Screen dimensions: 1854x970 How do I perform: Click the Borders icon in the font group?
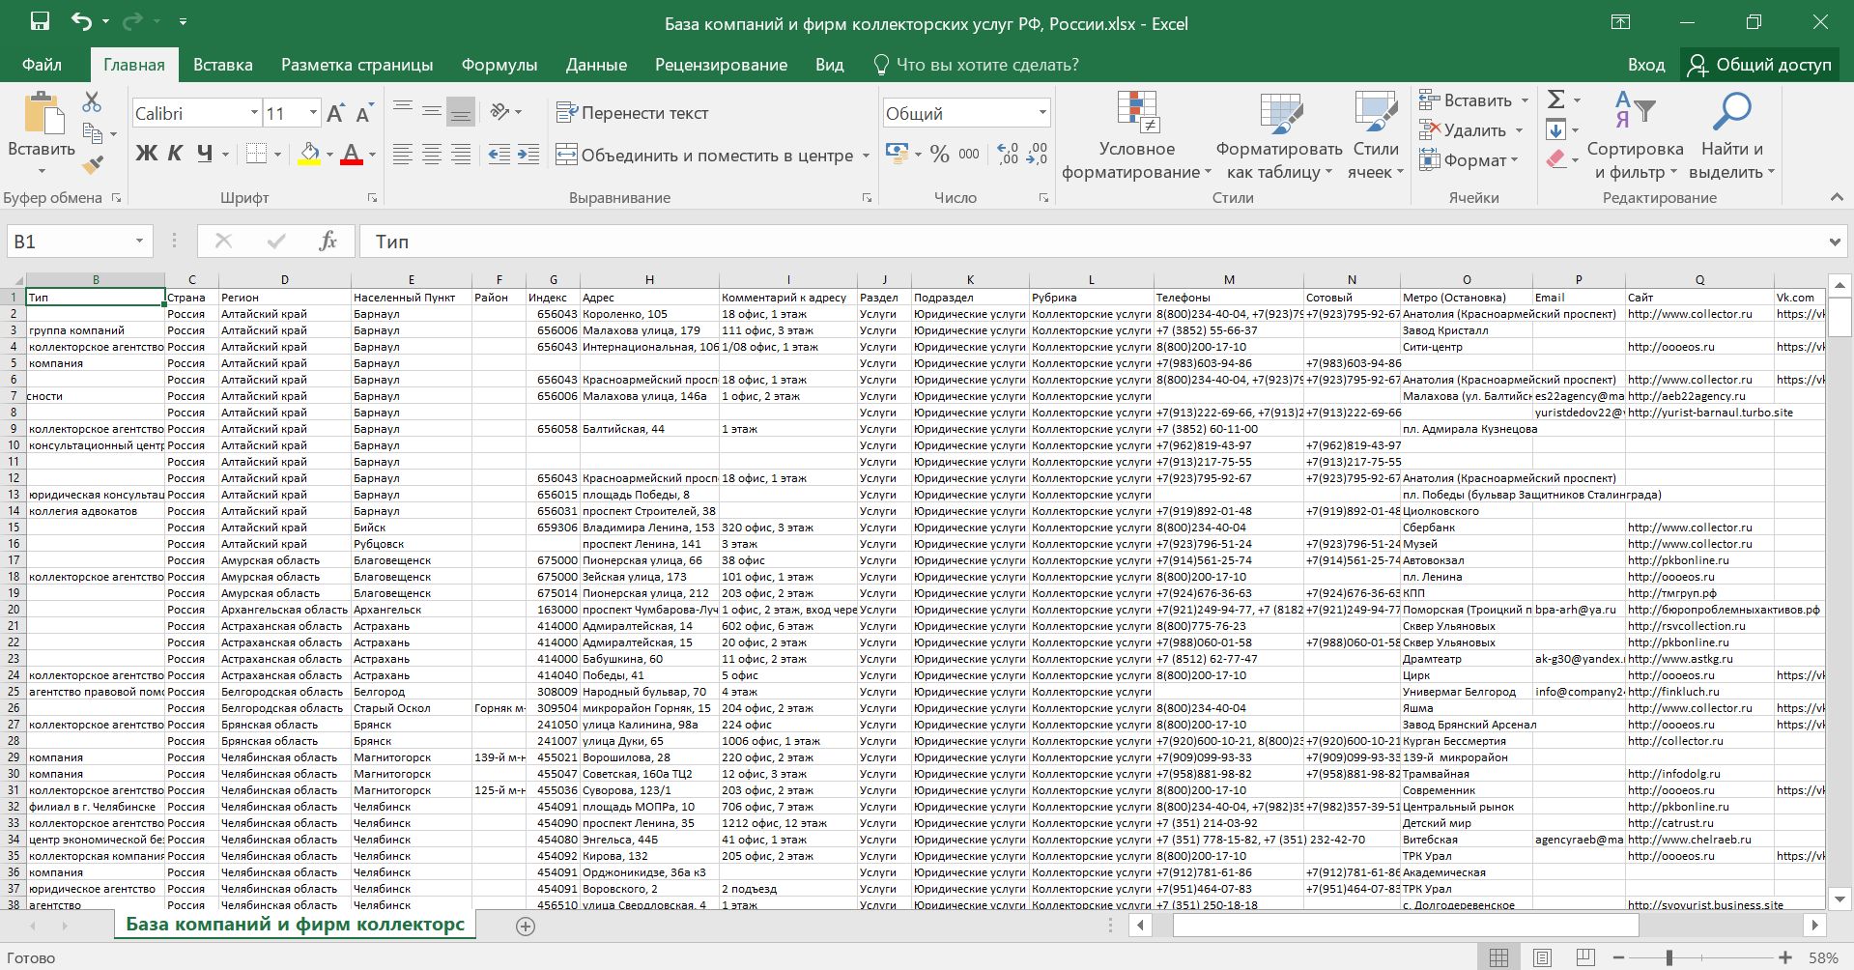(x=256, y=154)
